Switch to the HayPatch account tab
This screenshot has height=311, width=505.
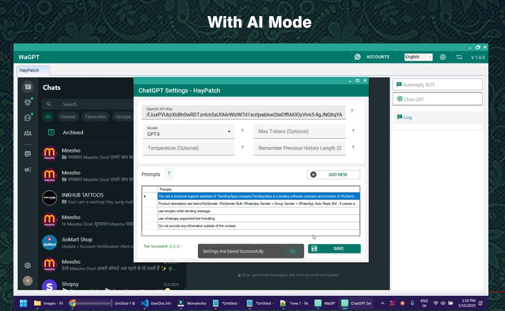[33, 70]
